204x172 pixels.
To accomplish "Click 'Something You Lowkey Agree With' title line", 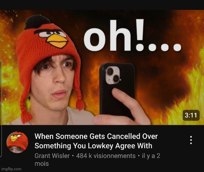I will tap(93, 146).
